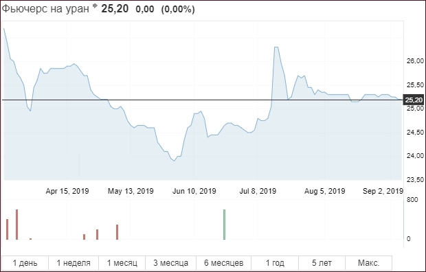This screenshot has height=272, width=426.
Task: Click the Apr 15, 2019 date label
Action: (67, 191)
